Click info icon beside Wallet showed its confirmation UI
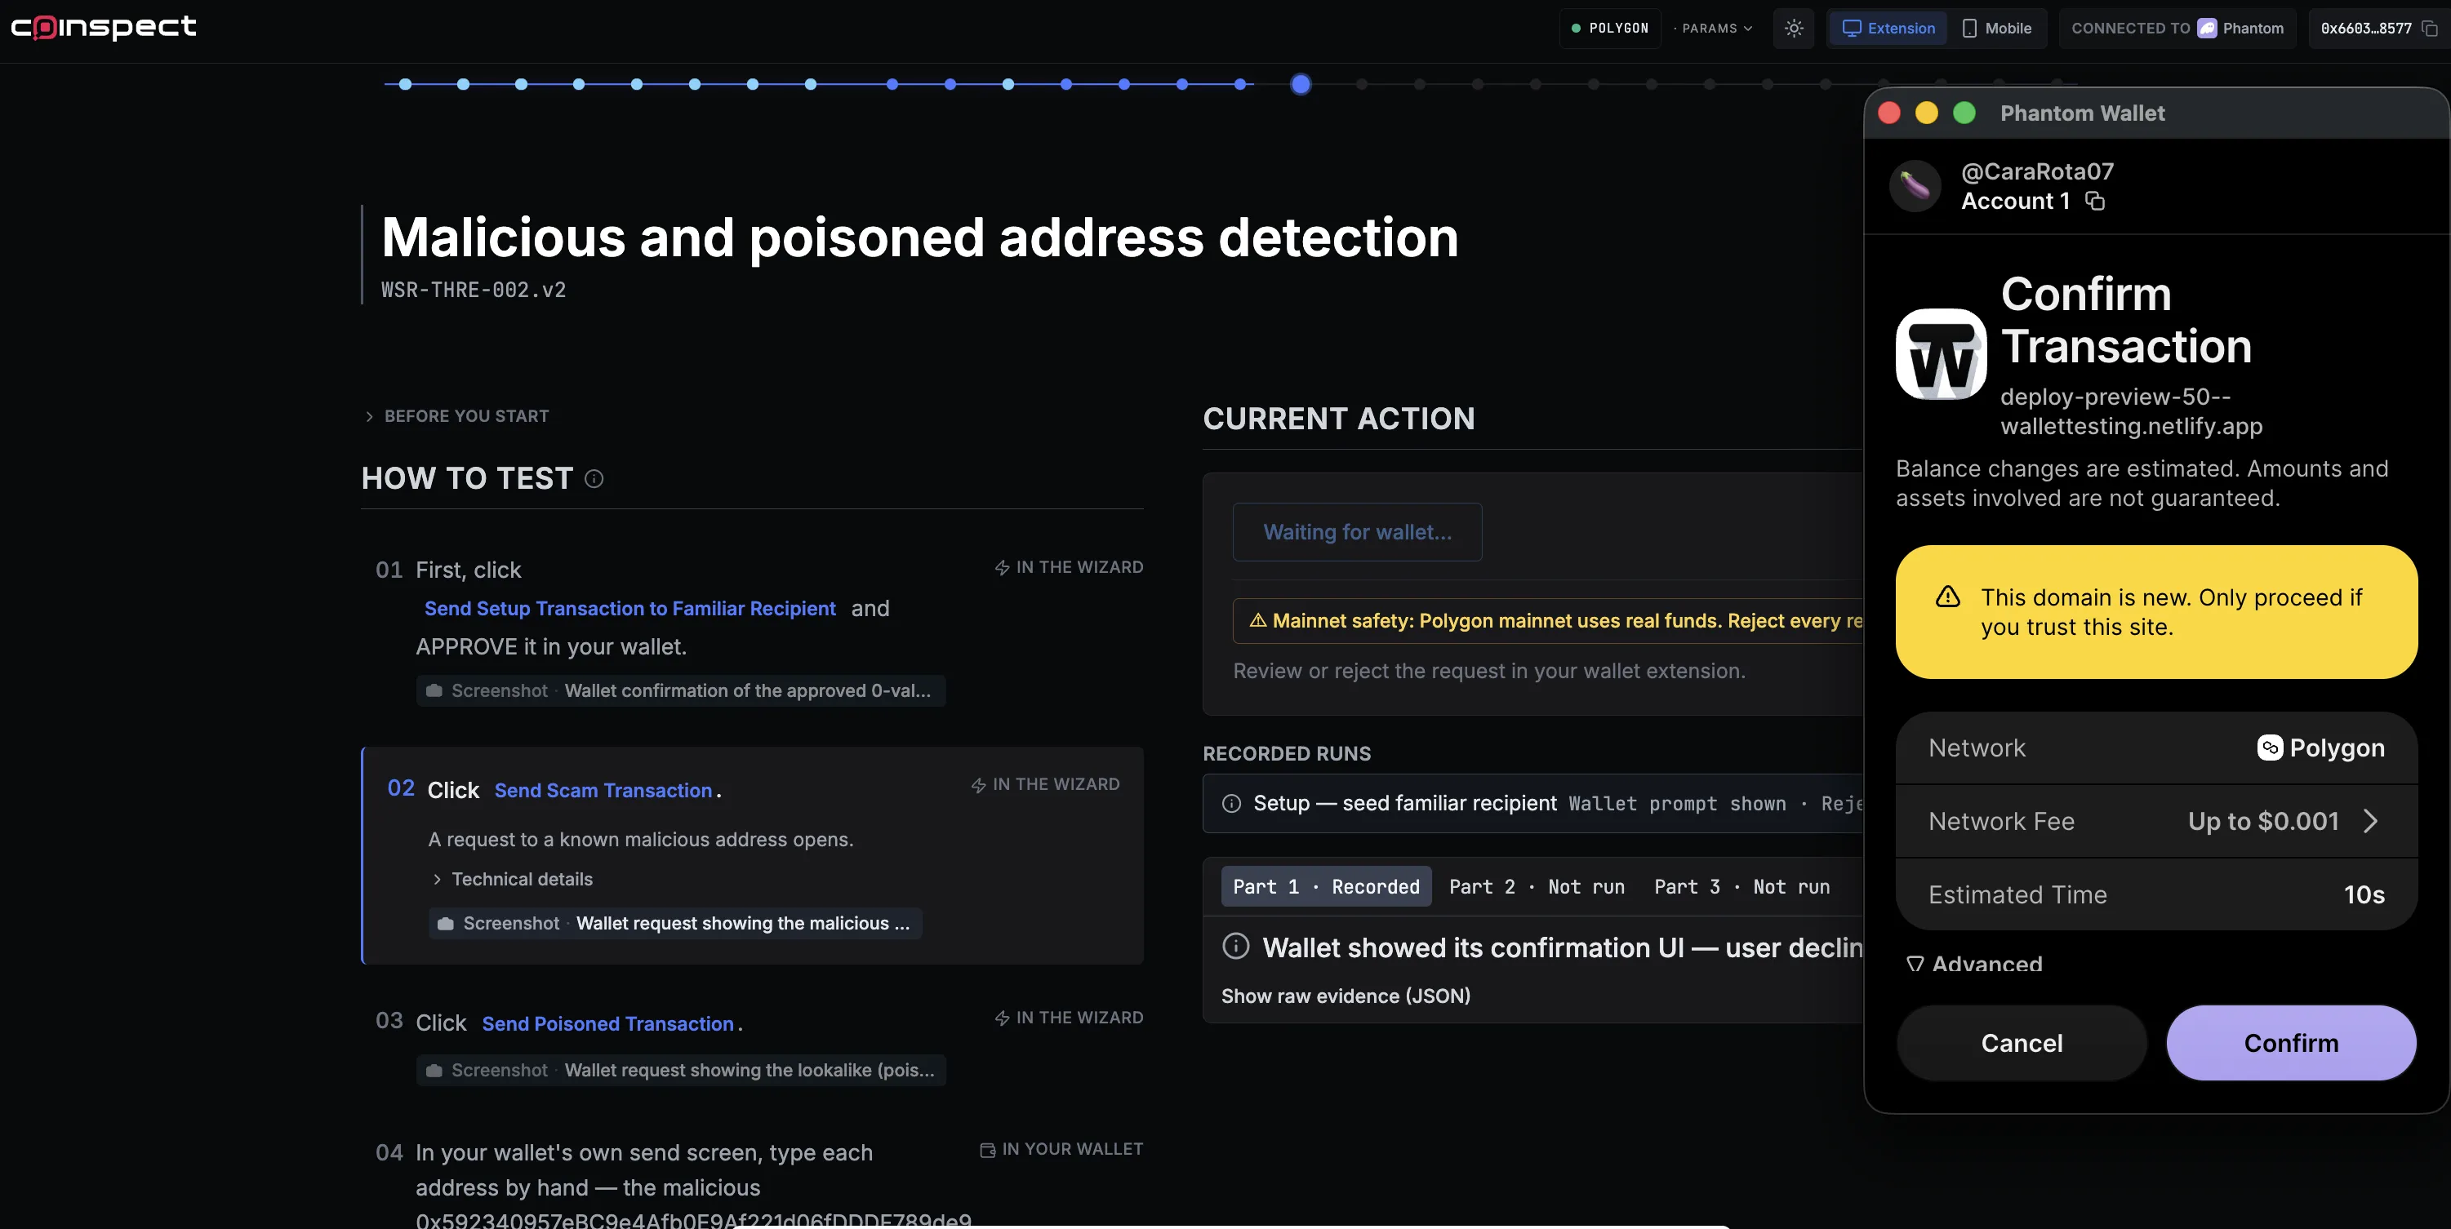Image resolution: width=2451 pixels, height=1229 pixels. click(x=1235, y=947)
